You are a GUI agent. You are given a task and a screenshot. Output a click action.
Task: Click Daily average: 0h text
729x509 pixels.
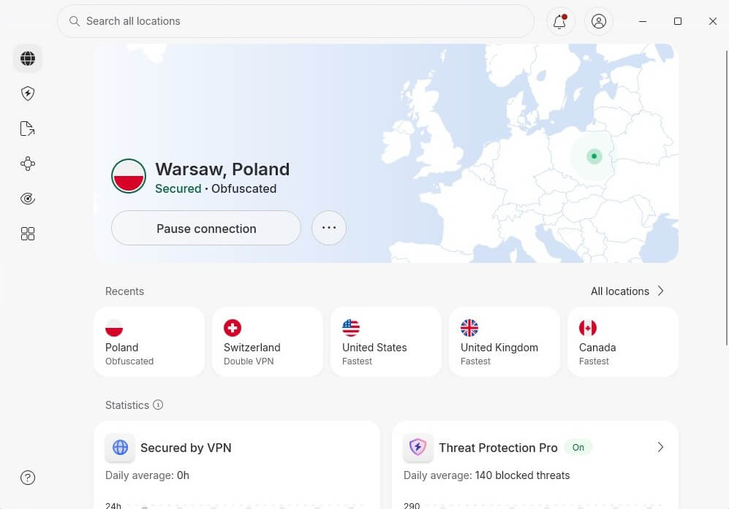[148, 475]
